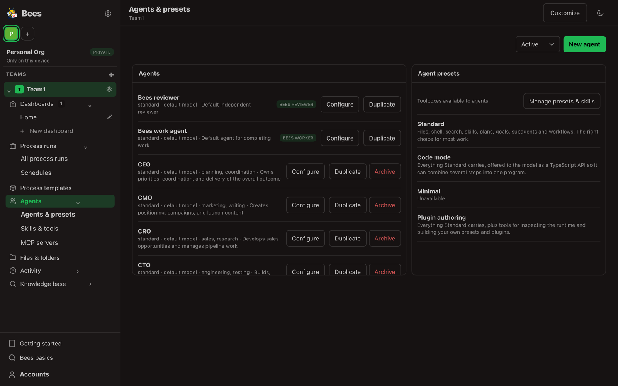
Task: Click the Activity clock icon
Action: [13, 271]
